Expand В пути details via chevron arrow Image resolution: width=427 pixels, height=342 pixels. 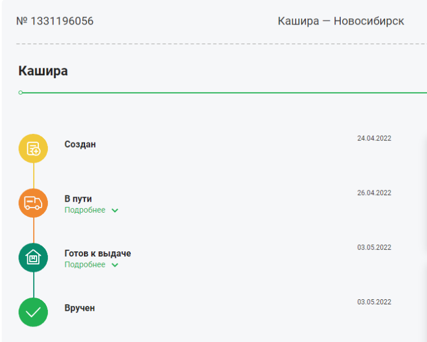(x=115, y=210)
